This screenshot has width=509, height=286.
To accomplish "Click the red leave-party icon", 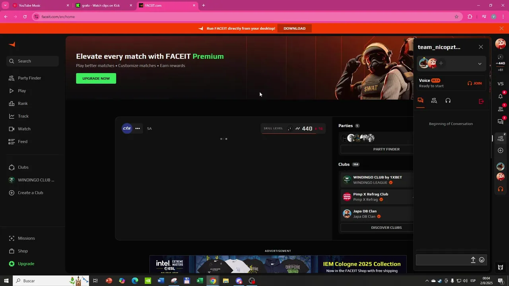I will click(x=481, y=101).
